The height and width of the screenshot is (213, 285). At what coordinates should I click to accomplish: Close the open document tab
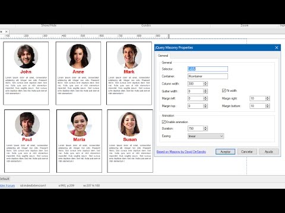7,31
